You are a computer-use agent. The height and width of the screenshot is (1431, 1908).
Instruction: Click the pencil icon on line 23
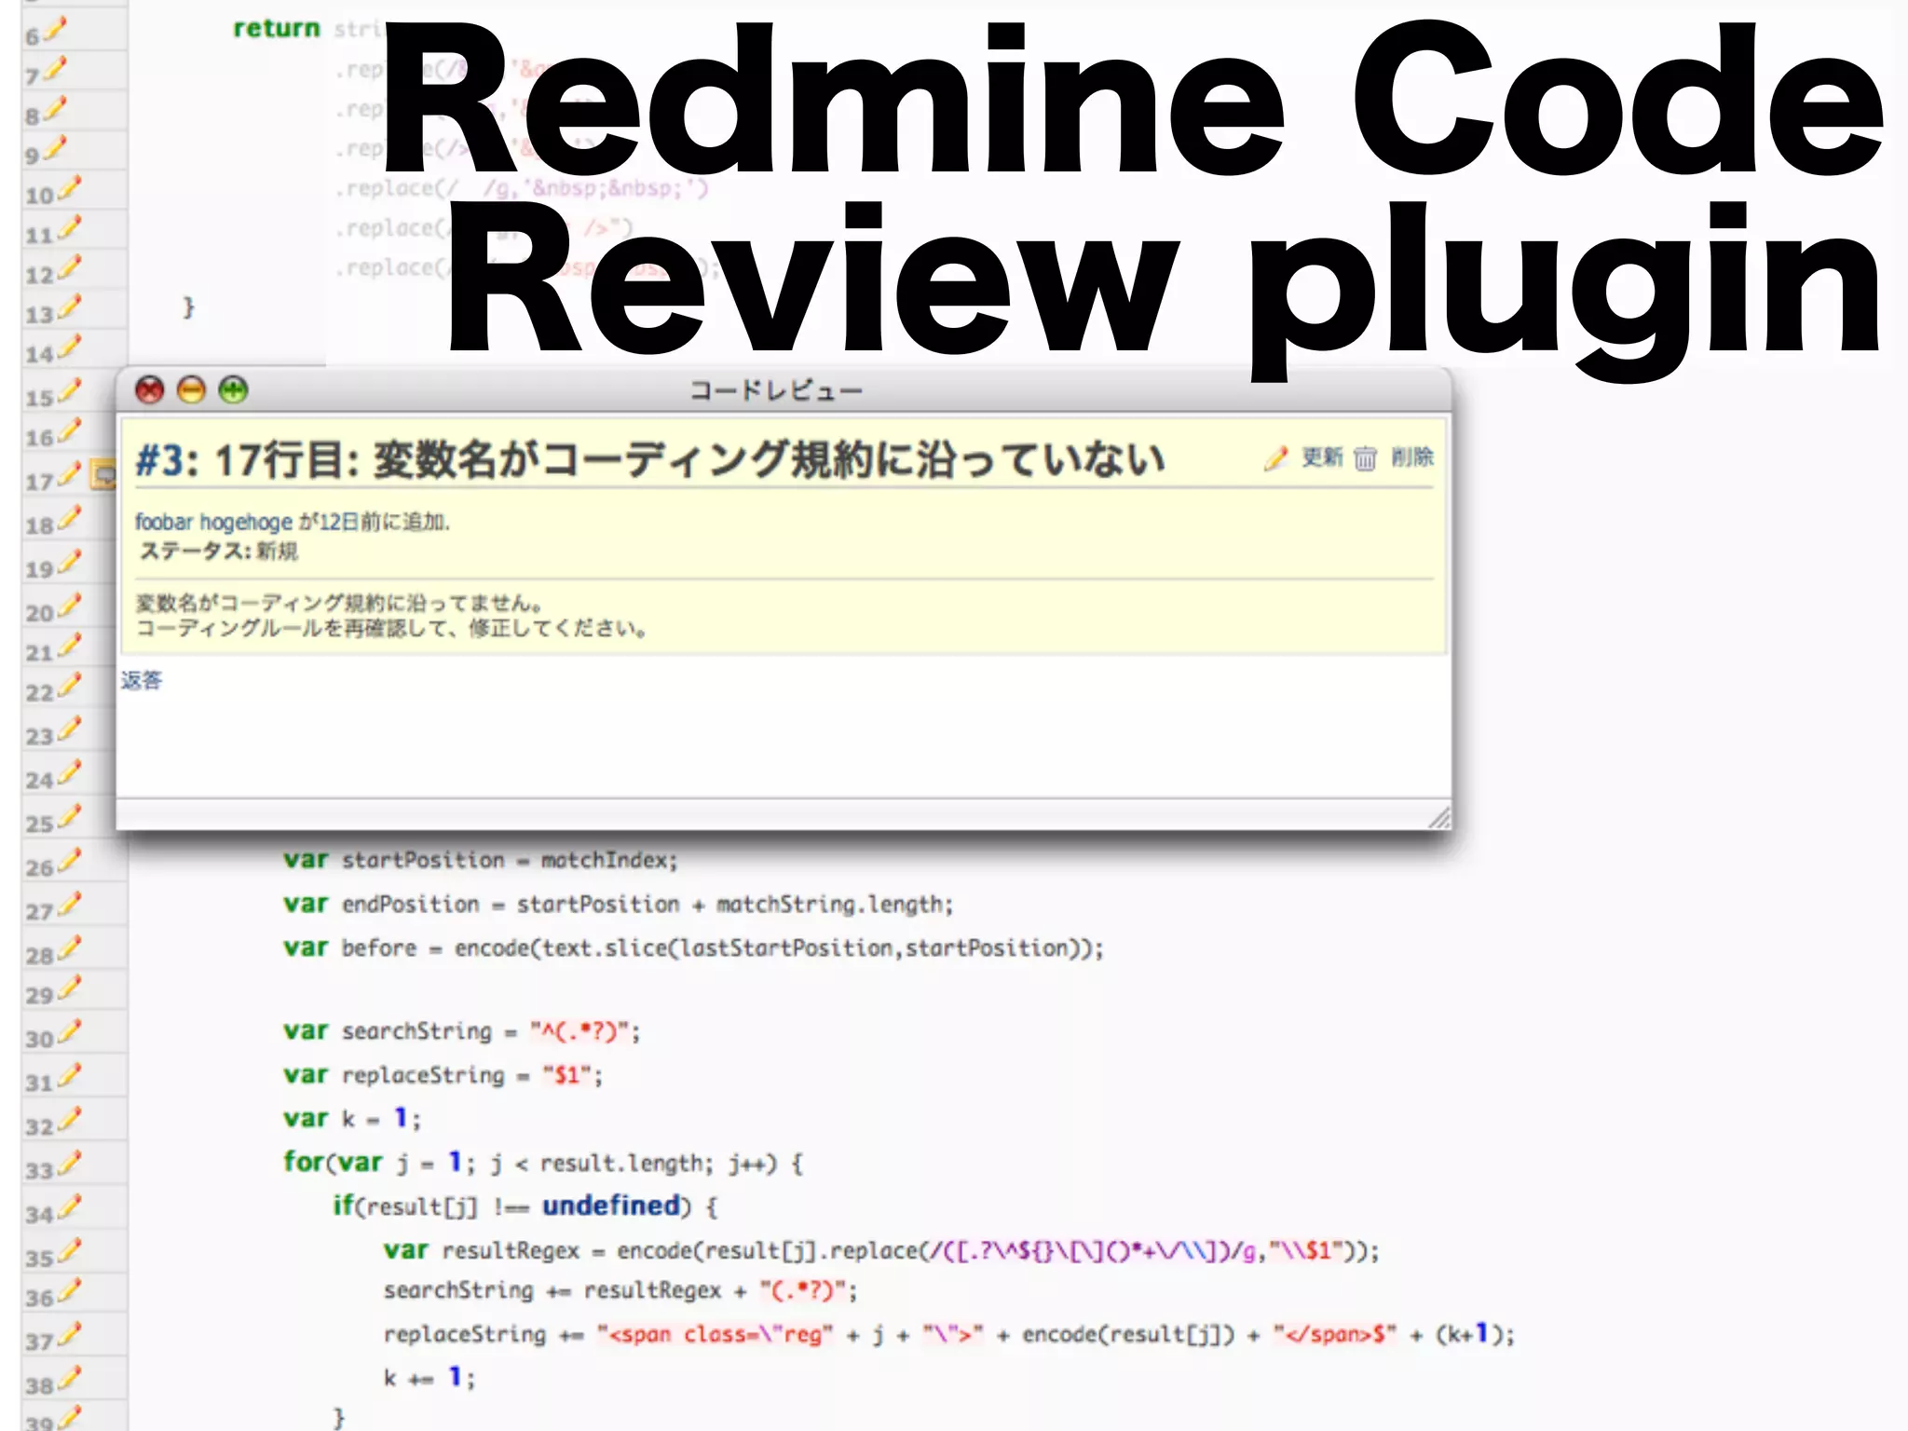tap(70, 729)
